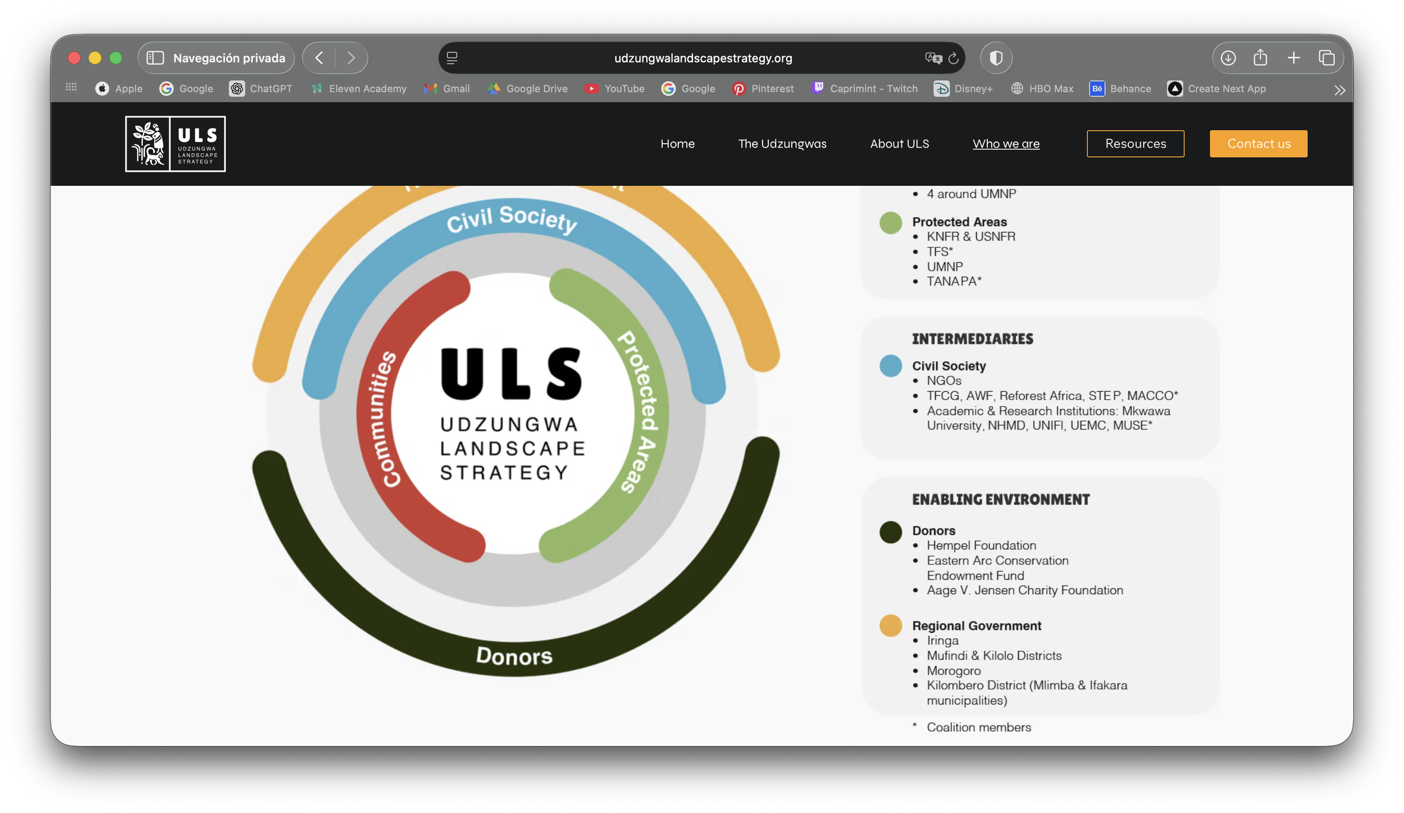The width and height of the screenshot is (1404, 813).
Task: Open the page settings icon in the address bar
Action: point(452,58)
